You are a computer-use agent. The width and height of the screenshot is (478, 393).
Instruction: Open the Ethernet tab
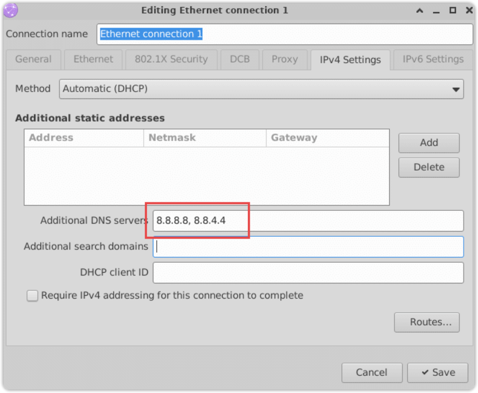[93, 59]
